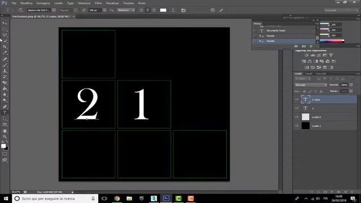Switch to the Tracciati tab
361x203 pixels.
(321, 74)
